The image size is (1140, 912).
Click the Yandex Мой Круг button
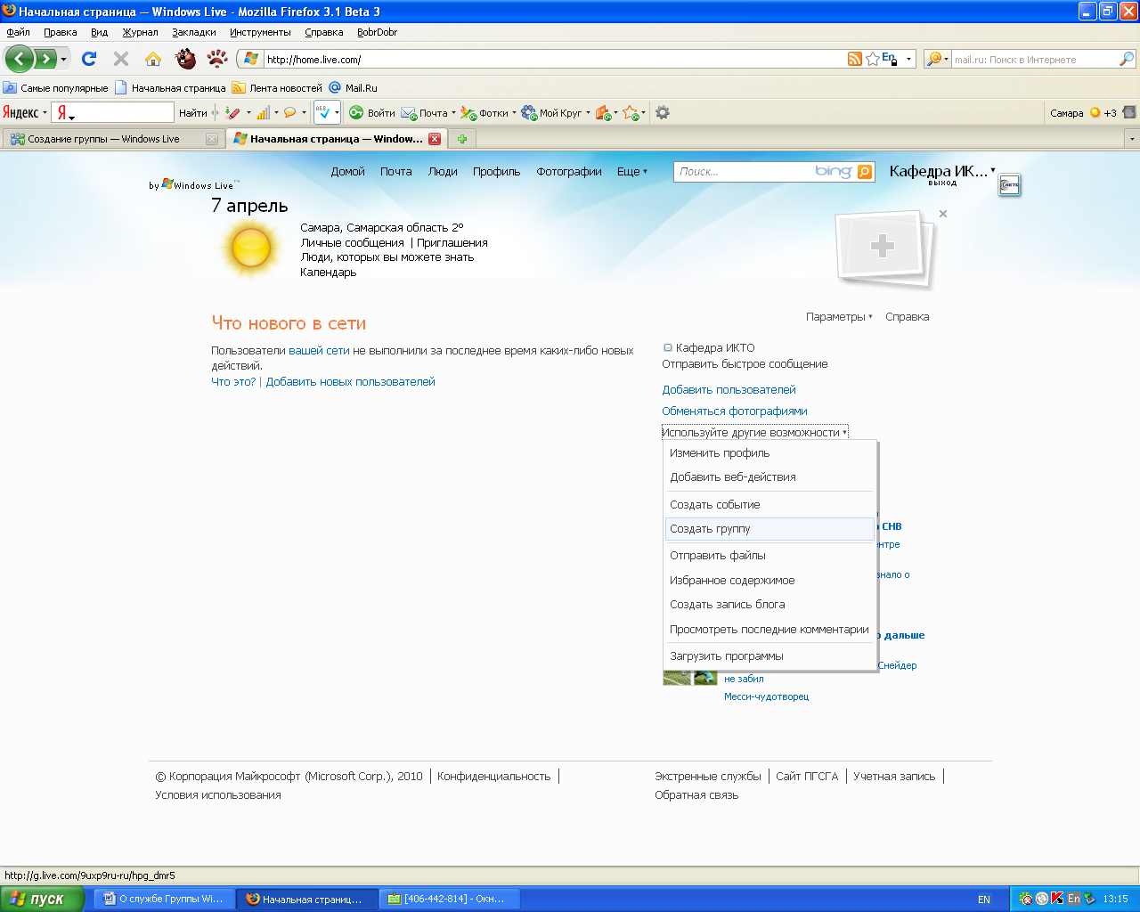coord(554,112)
